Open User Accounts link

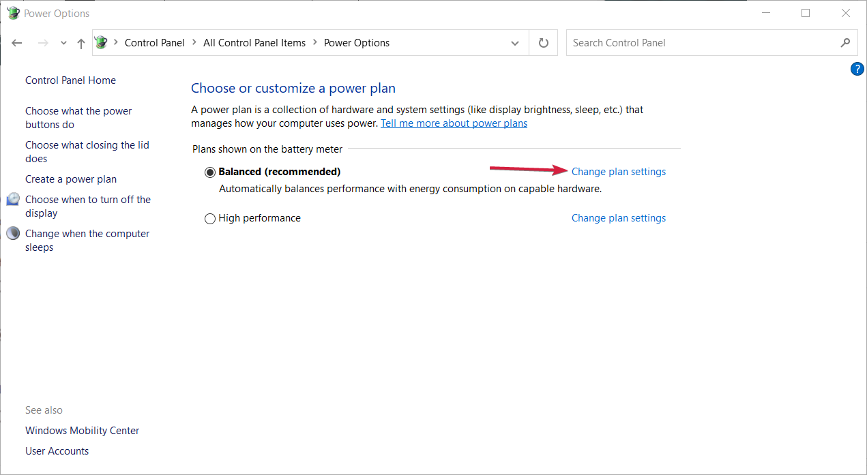[x=57, y=451]
